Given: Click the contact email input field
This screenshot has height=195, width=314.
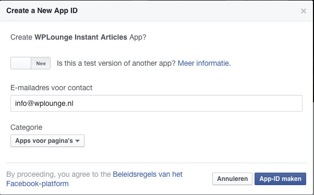Looking at the screenshot, I should pyautogui.click(x=156, y=103).
